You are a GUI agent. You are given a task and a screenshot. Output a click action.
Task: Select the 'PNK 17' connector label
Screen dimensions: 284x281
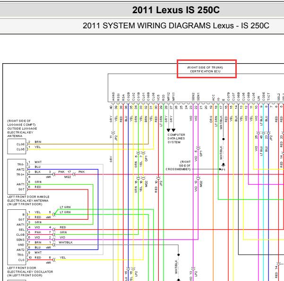[64, 172]
